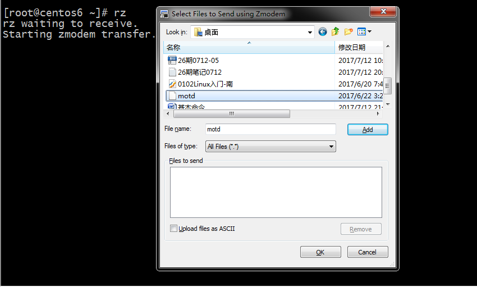Open the Files of type combo box
Viewport: 477px width, 287px height.
pyautogui.click(x=270, y=147)
